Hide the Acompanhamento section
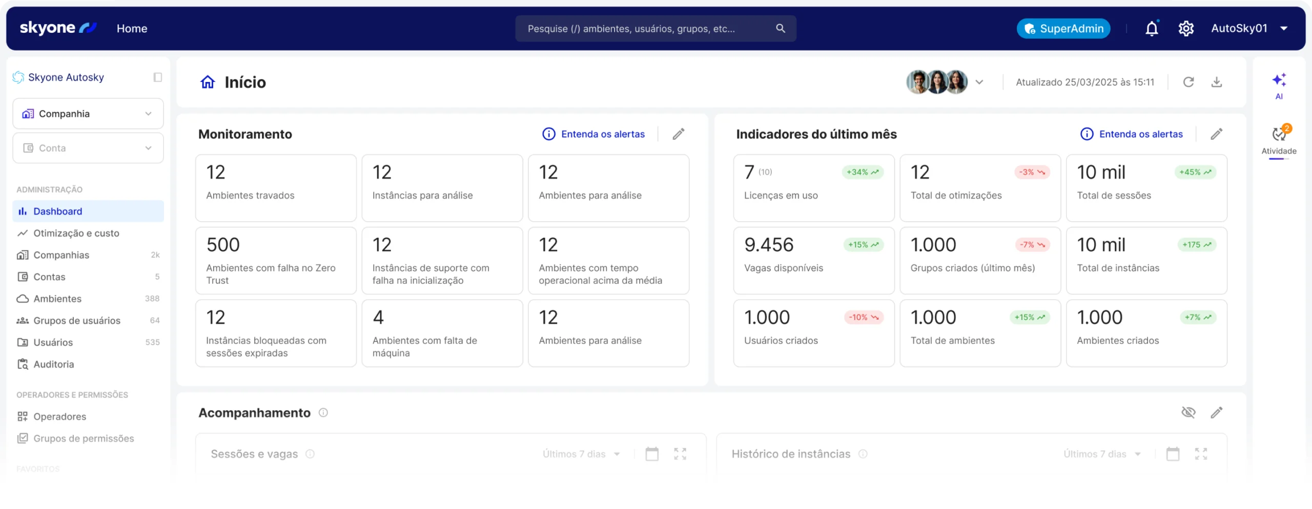This screenshot has height=509, width=1312. 1188,412
